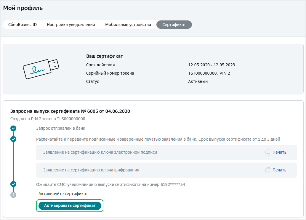Click the USB token illustration
The width and height of the screenshot is (306, 220).
41,68
